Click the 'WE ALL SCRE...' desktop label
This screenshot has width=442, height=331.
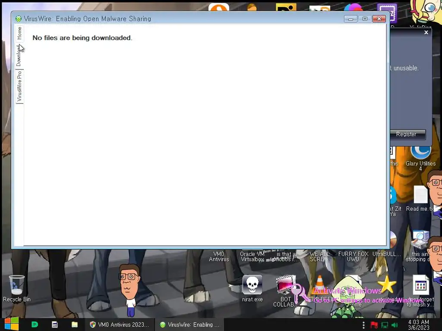319,257
